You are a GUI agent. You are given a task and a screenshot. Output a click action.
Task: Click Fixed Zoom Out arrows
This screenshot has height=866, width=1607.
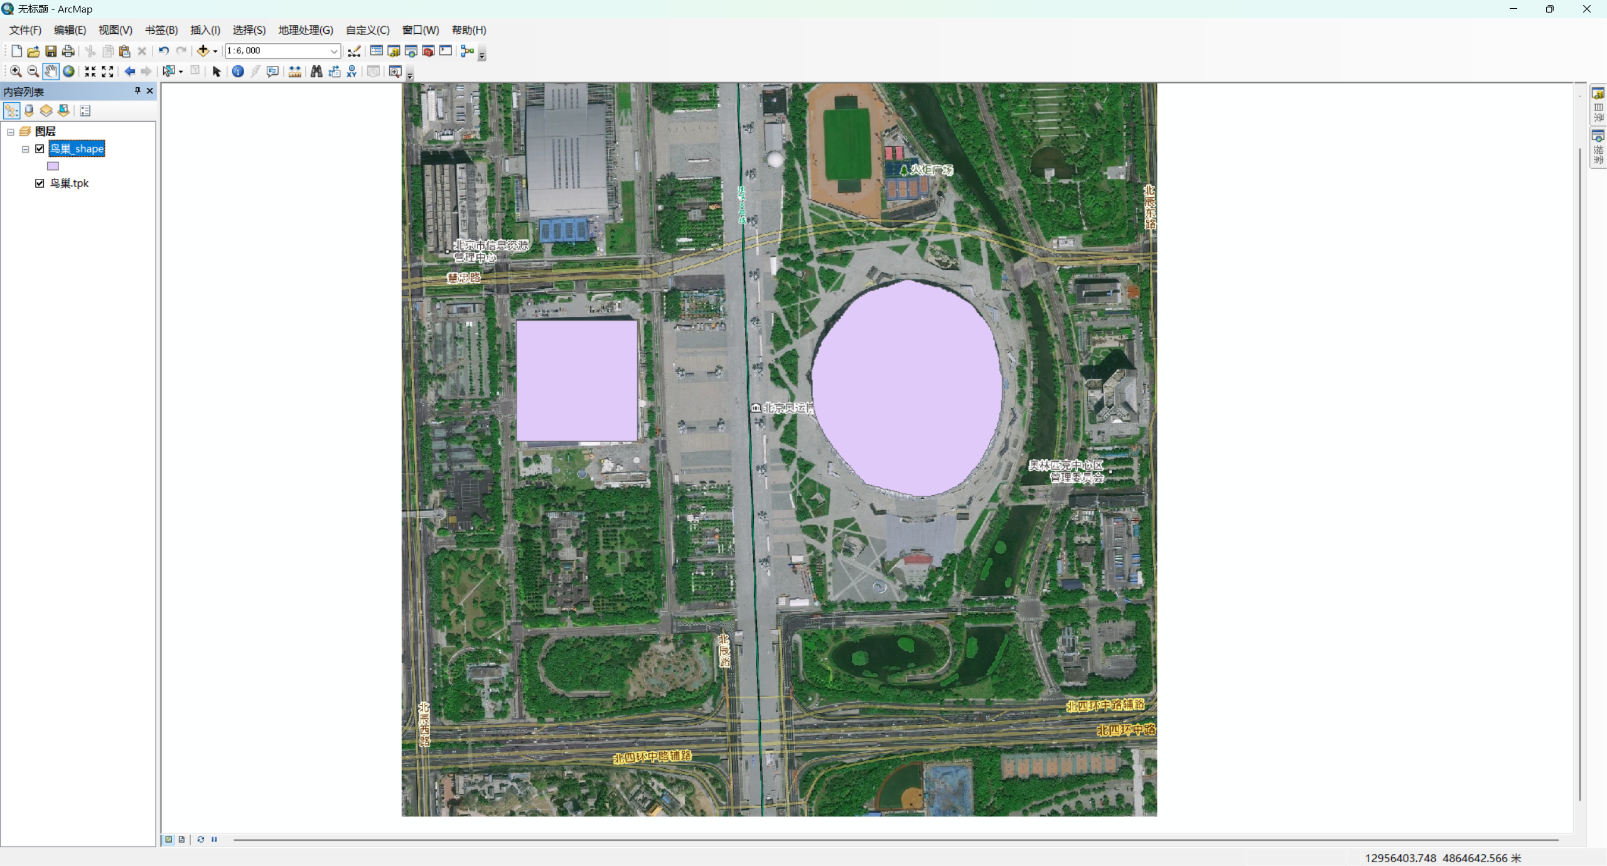107,72
